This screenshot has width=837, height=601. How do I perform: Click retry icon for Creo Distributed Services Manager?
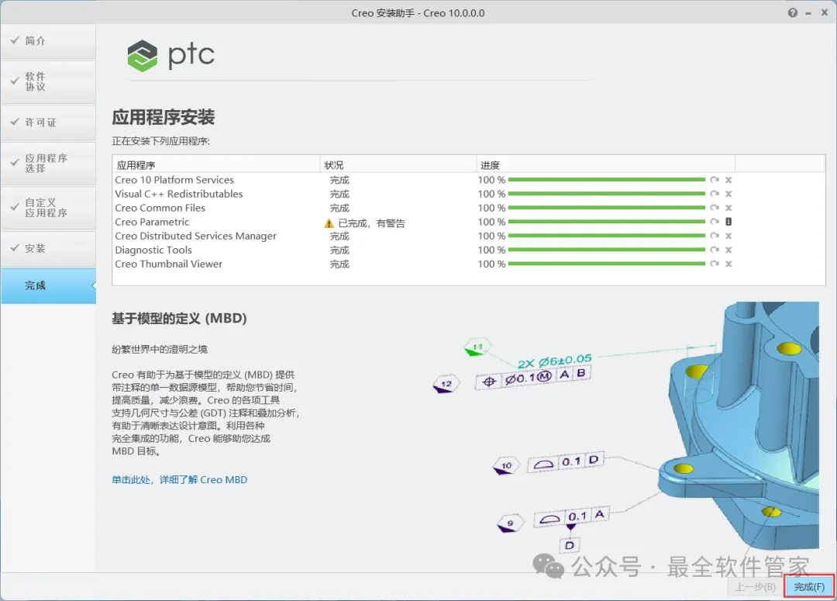point(715,236)
